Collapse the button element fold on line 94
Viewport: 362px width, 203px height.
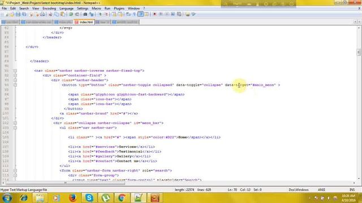point(15,85)
